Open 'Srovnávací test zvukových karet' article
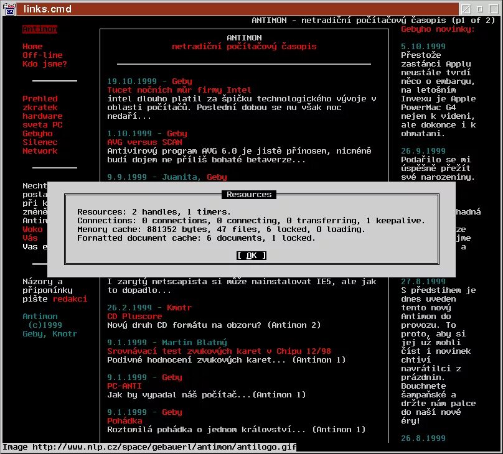 219,351
